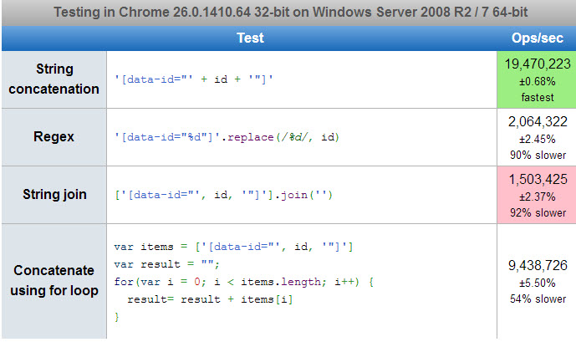Click the 'var items' code line
Image resolution: width=576 pixels, height=342 pixels.
233,246
